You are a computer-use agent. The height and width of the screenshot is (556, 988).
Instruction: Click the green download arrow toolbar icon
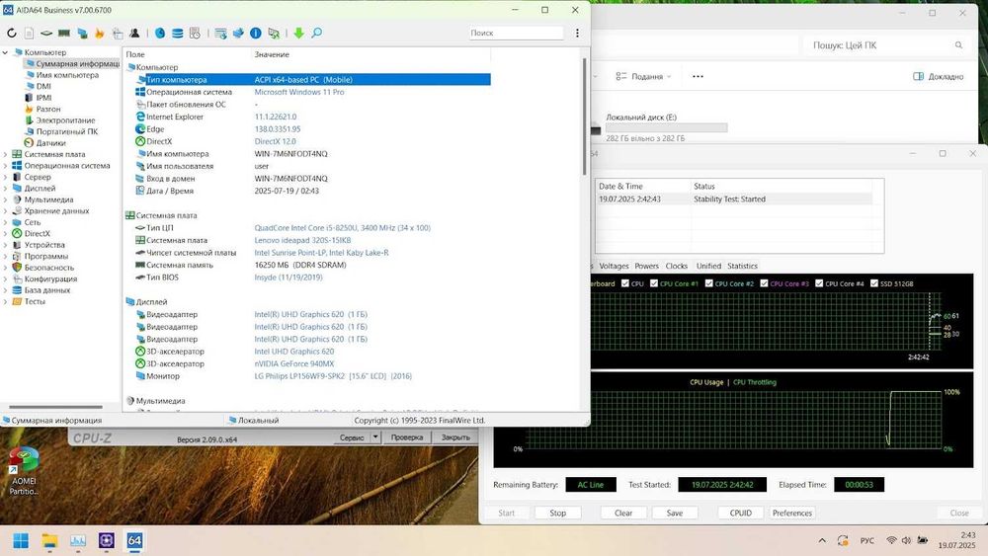pos(298,33)
